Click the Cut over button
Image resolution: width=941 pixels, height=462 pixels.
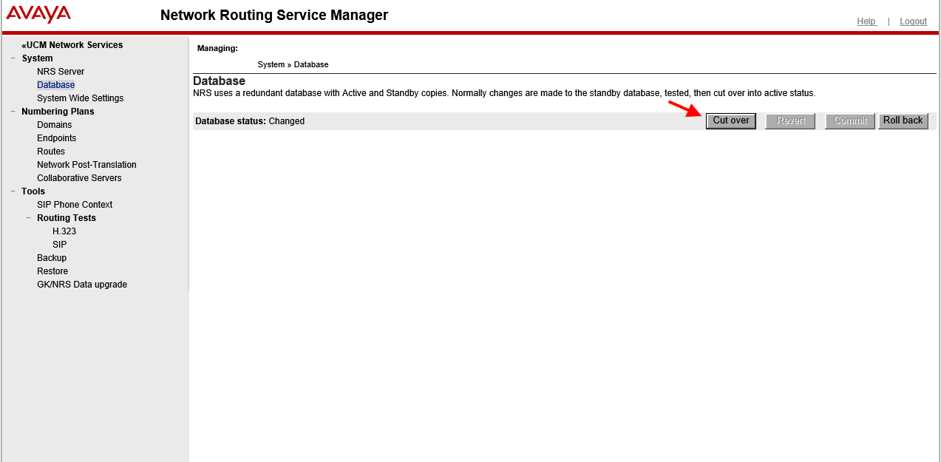[731, 120]
